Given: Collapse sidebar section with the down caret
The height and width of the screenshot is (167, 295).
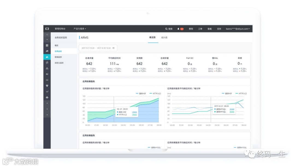Looking at the screenshot, I should pos(47,40).
